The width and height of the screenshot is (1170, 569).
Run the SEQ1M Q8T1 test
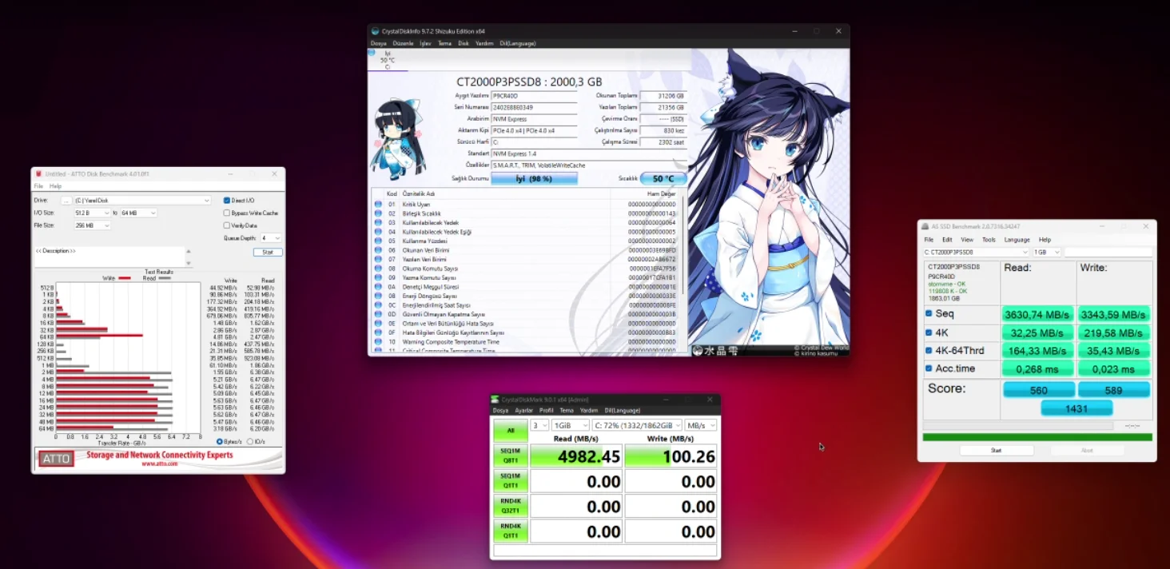click(x=510, y=456)
